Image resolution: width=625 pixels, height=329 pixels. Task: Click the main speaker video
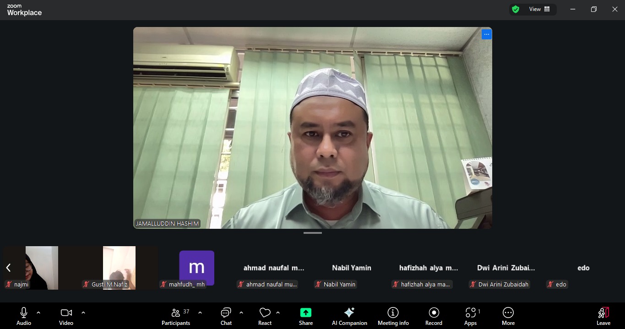[x=313, y=128]
